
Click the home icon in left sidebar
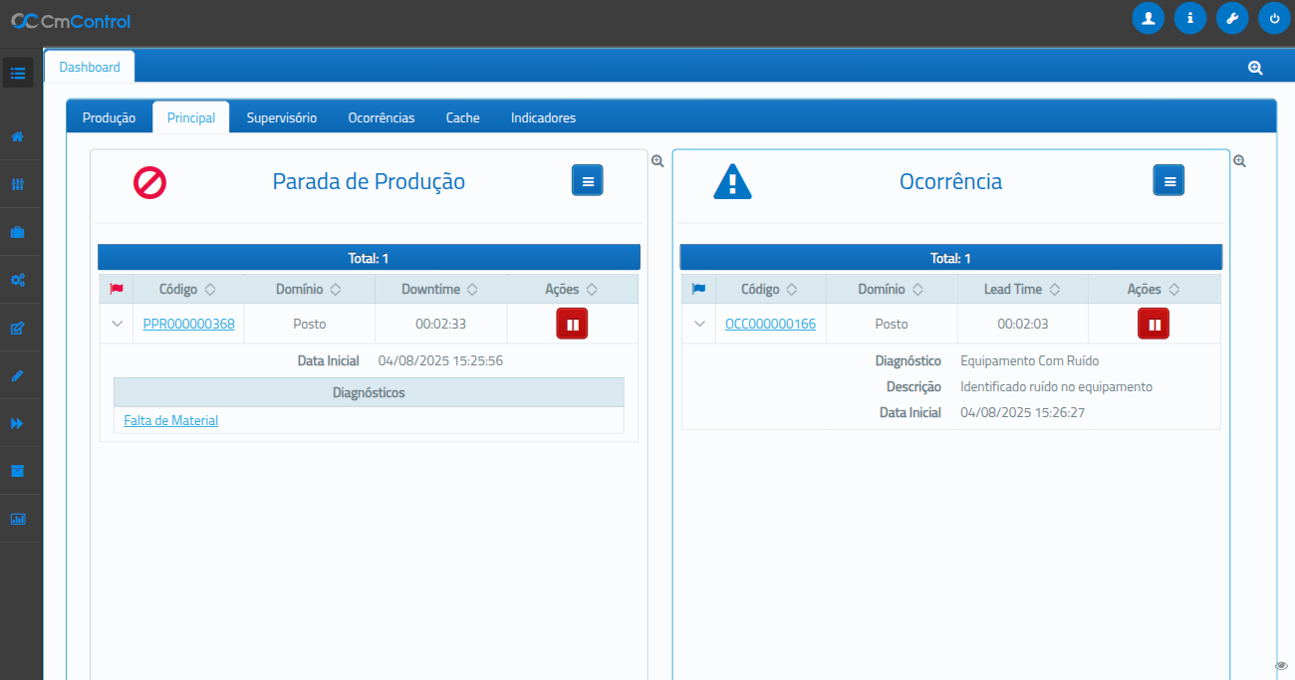point(17,136)
